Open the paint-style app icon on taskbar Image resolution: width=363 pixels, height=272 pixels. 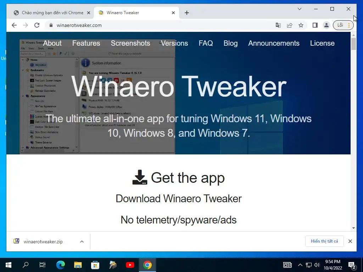click(x=113, y=265)
